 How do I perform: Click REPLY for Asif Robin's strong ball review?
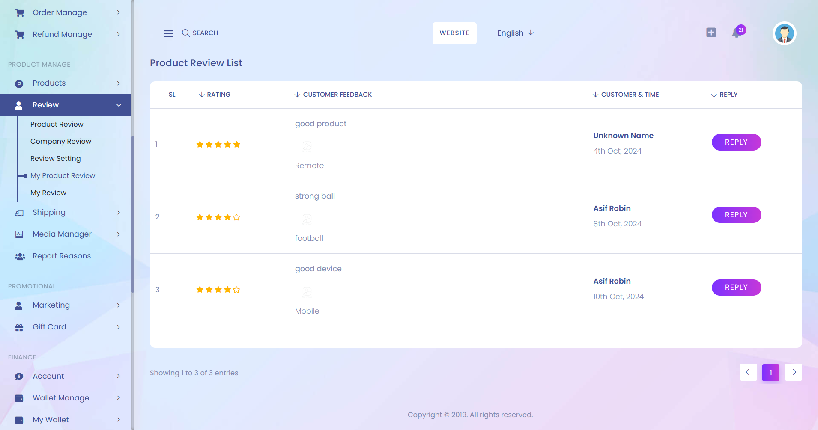click(736, 215)
